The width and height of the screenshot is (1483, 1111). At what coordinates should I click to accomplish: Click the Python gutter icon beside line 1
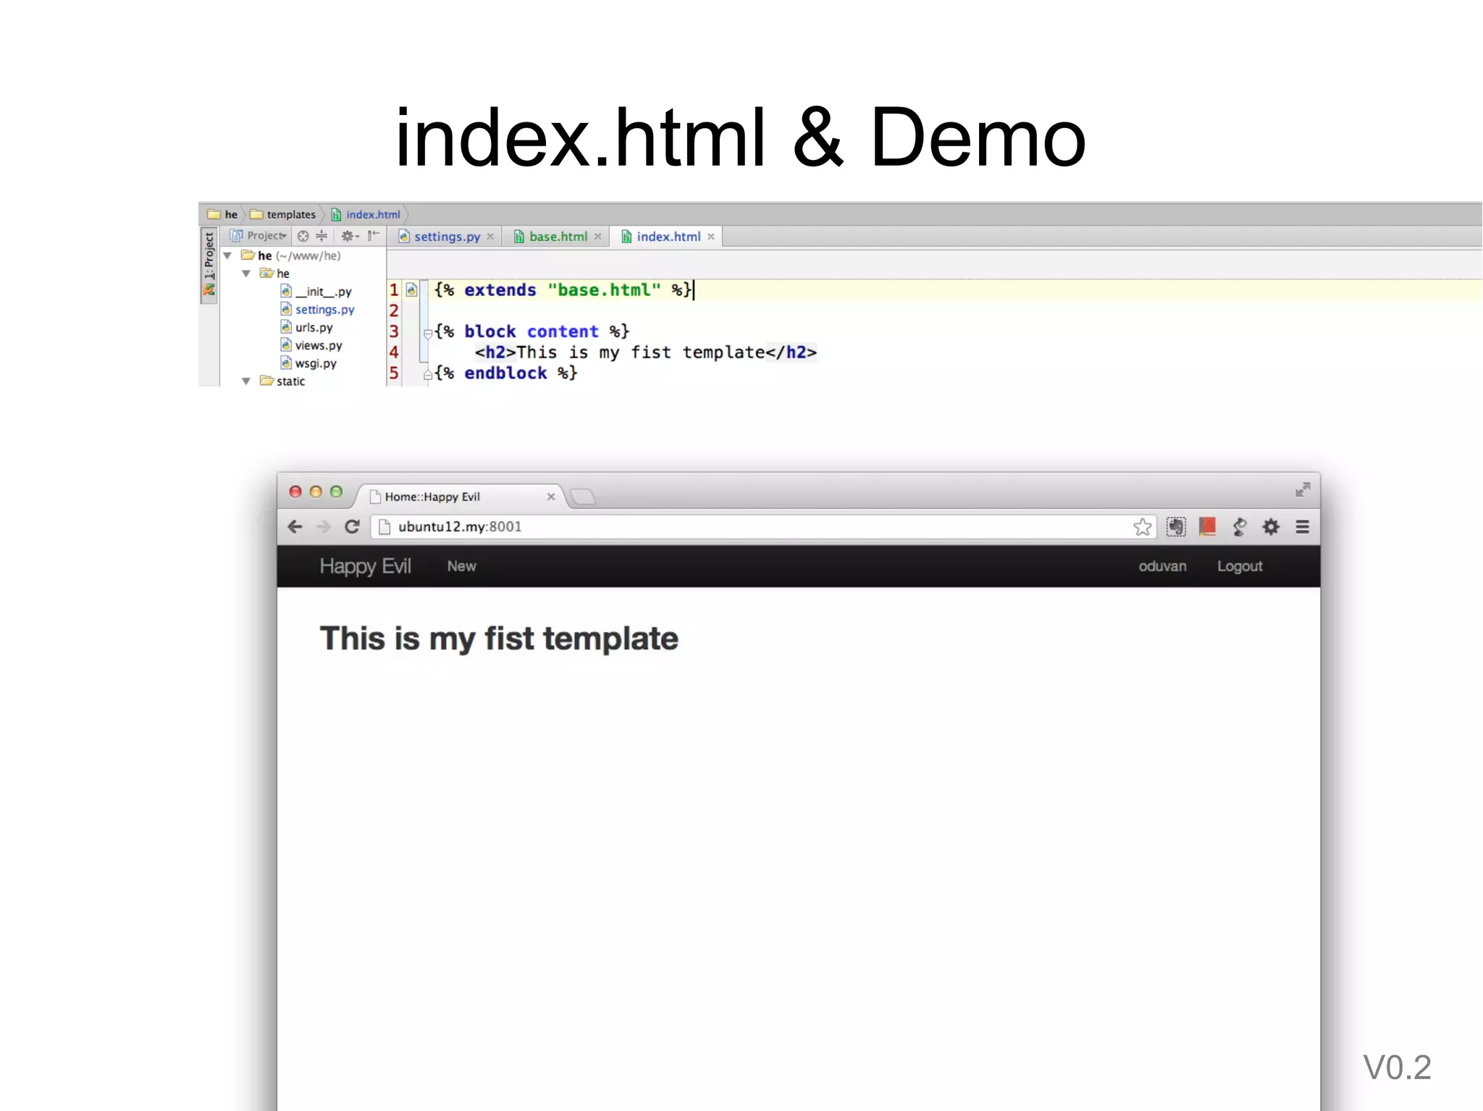[411, 290]
